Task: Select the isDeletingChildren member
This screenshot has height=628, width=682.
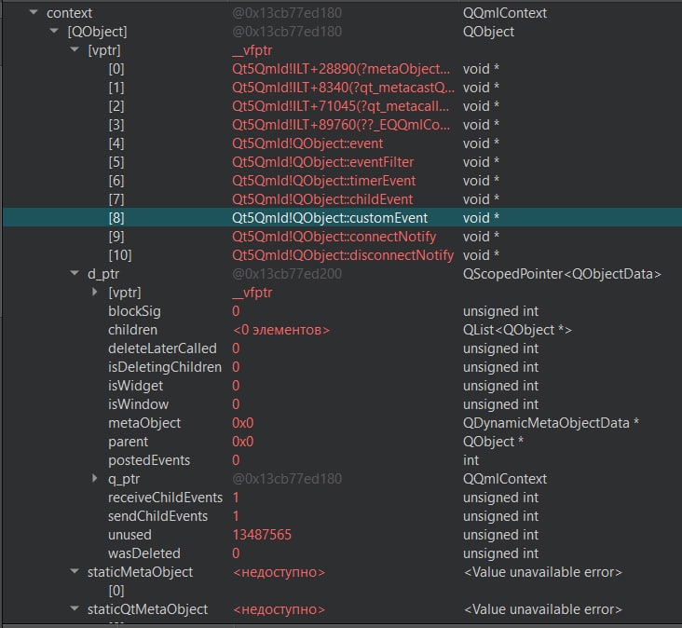Action: click(165, 367)
